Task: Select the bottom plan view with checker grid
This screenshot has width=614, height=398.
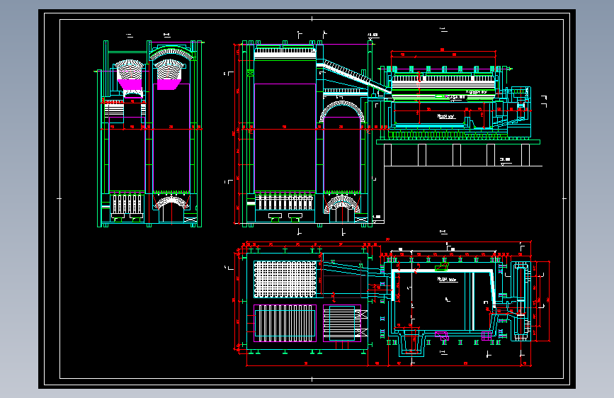Action: [x=392, y=304]
